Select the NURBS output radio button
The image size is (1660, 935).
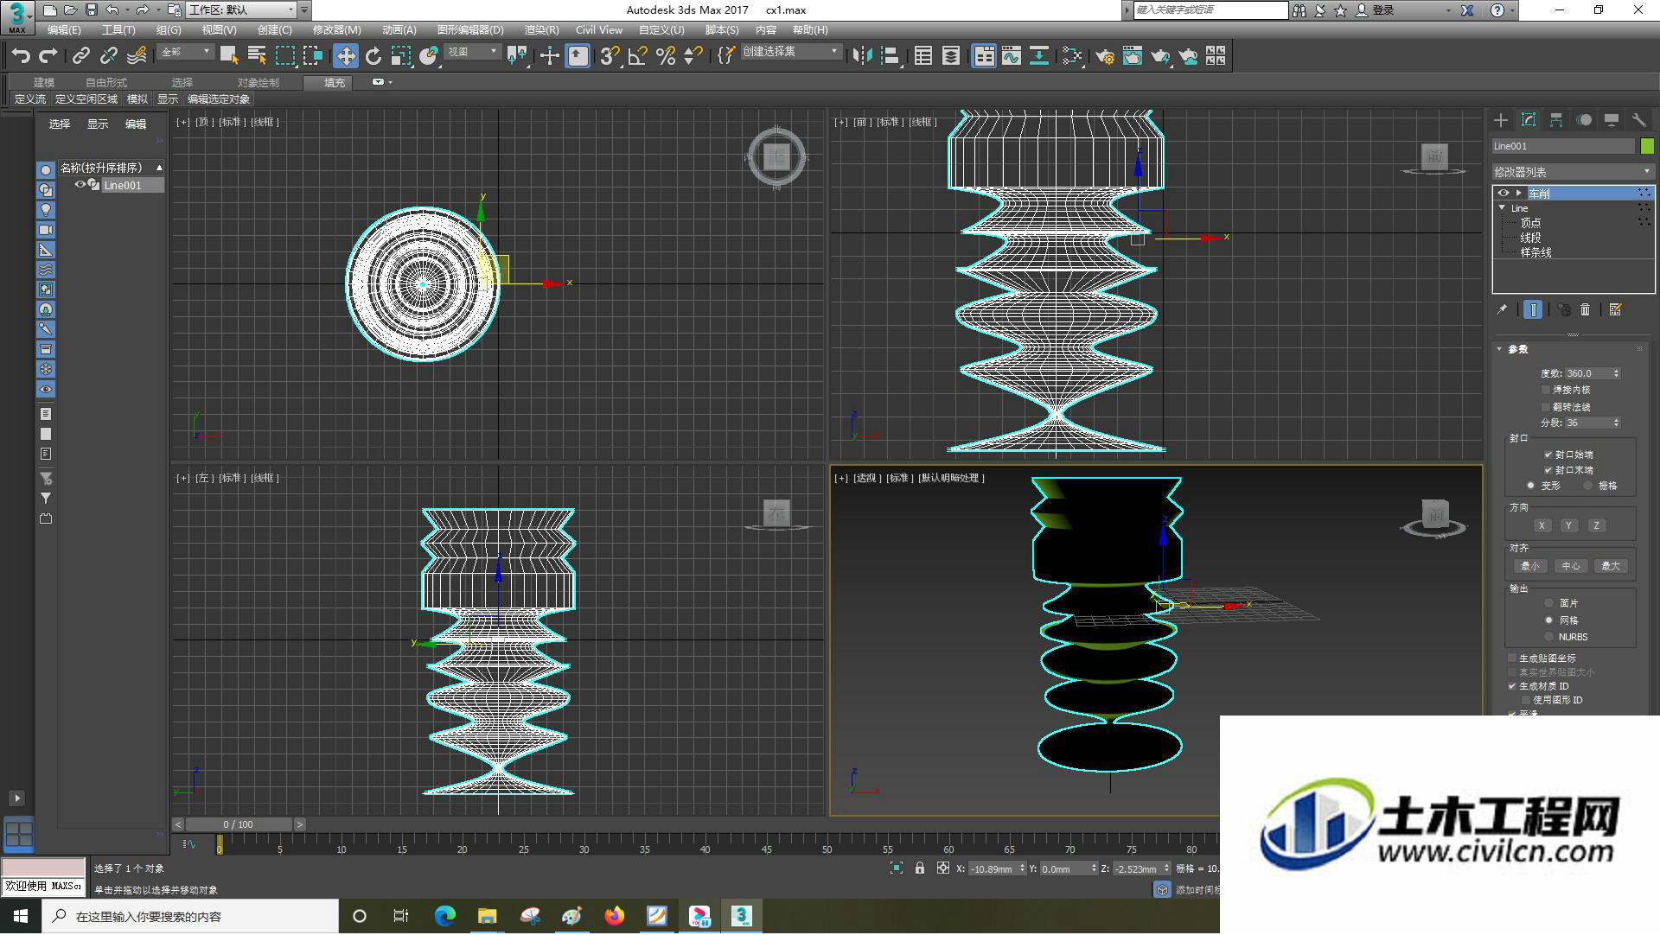pyautogui.click(x=1549, y=637)
